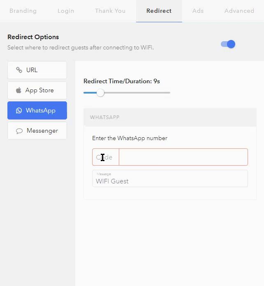Image resolution: width=264 pixels, height=286 pixels.
Task: Go to the Thank You tab
Action: click(110, 11)
